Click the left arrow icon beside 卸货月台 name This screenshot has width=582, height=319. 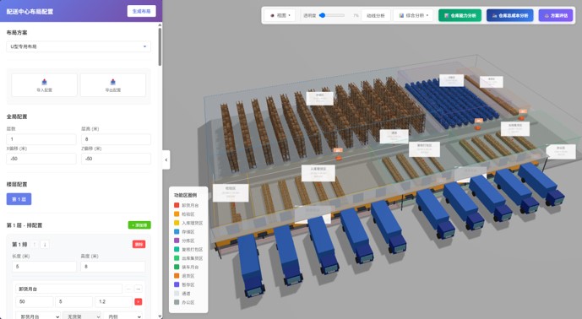(x=128, y=289)
